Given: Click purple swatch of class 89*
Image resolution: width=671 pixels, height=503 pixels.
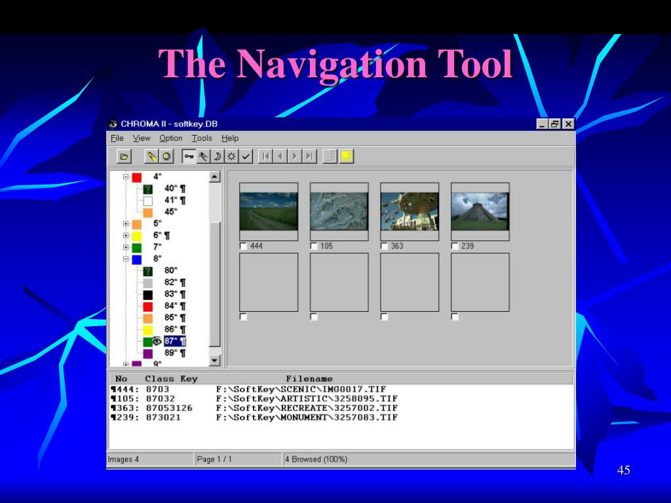Looking at the screenshot, I should click(147, 354).
